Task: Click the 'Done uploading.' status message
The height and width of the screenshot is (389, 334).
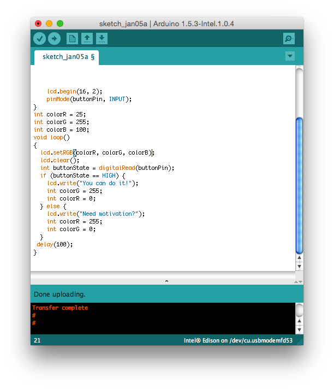Action: click(59, 294)
